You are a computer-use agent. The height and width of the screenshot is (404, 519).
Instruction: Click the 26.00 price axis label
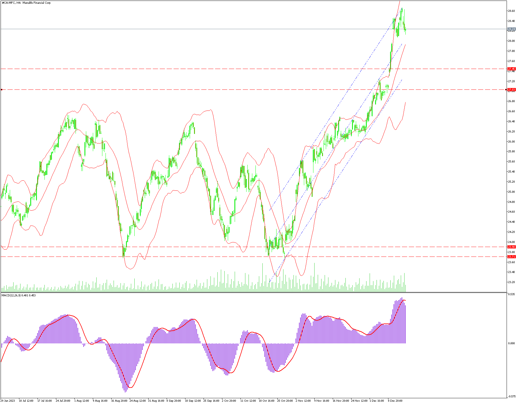point(512,142)
